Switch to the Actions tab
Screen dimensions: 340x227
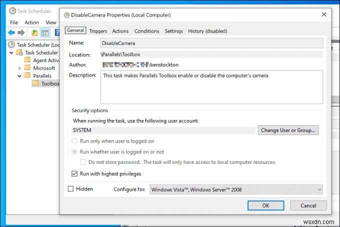click(120, 31)
